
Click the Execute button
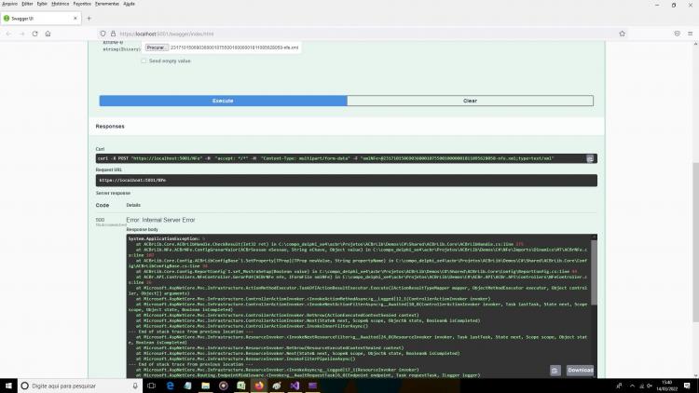tap(223, 101)
